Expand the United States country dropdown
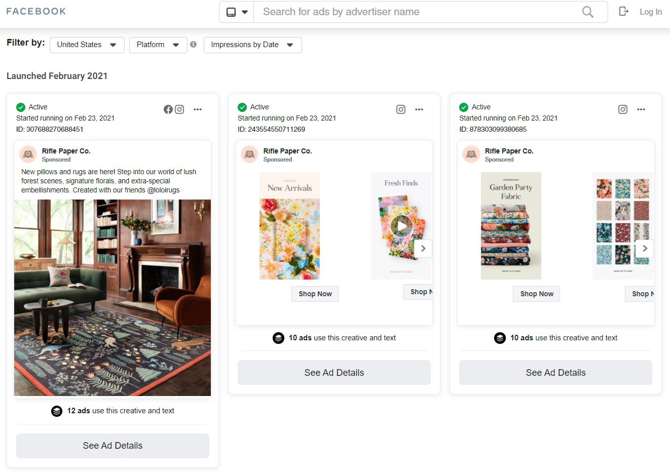 click(87, 45)
